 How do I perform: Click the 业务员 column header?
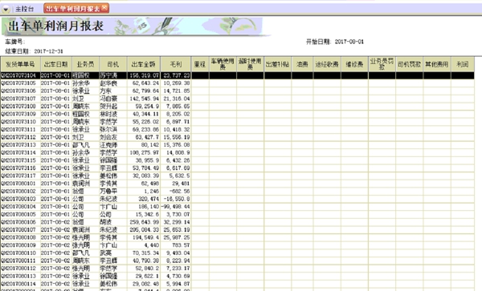85,64
